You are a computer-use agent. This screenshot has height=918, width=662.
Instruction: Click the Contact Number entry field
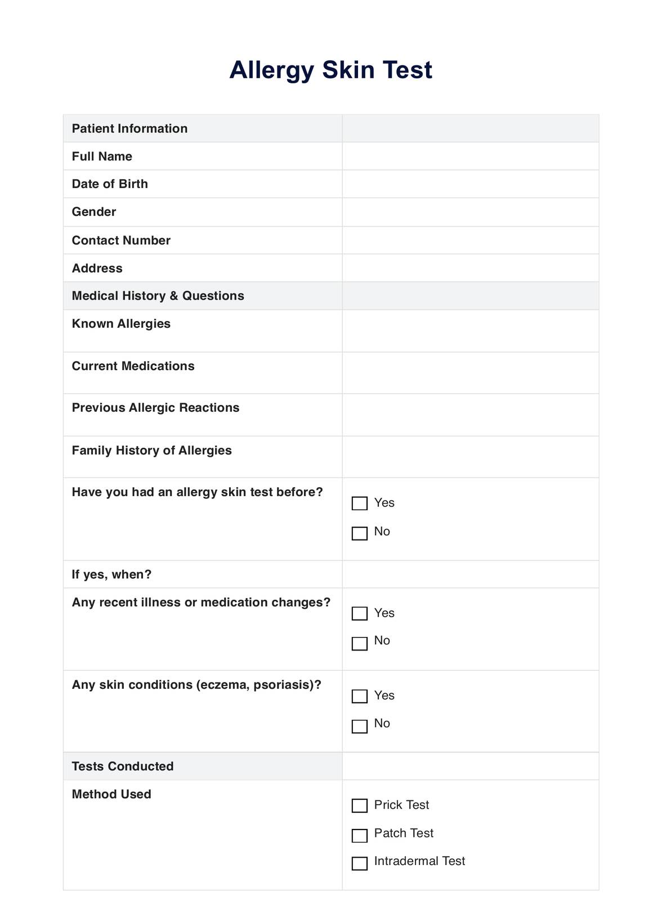coord(470,240)
